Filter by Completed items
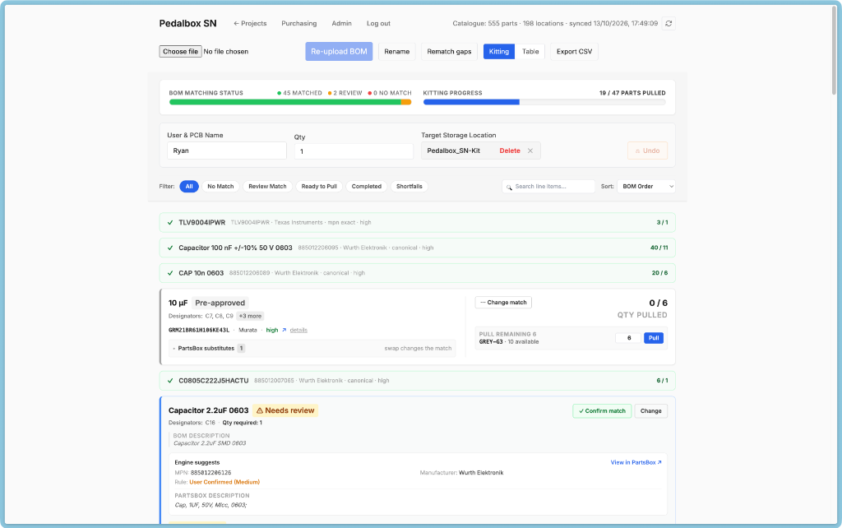Screen dimensions: 842x528 [x=366, y=187]
